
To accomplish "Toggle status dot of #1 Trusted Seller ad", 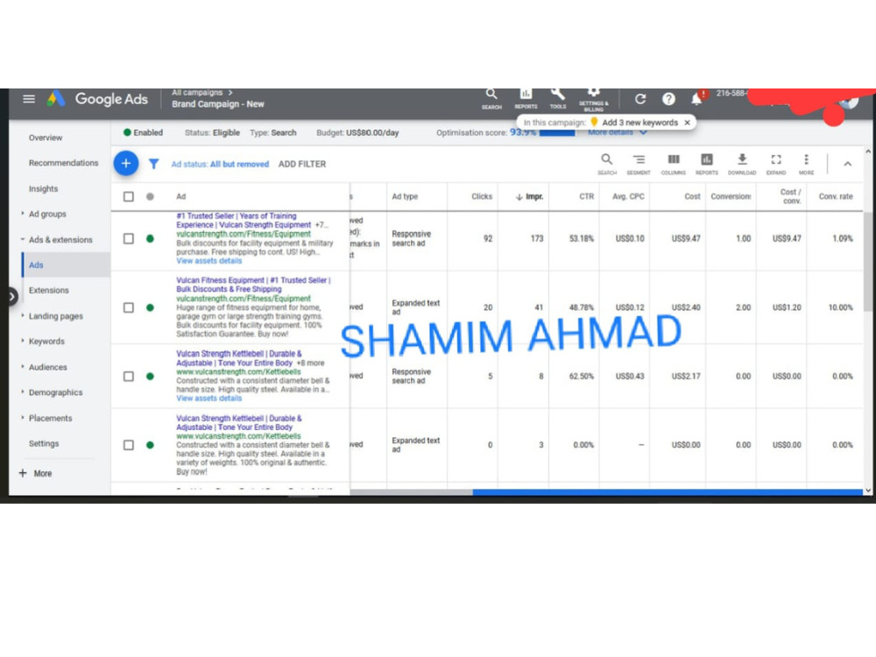I will click(150, 238).
